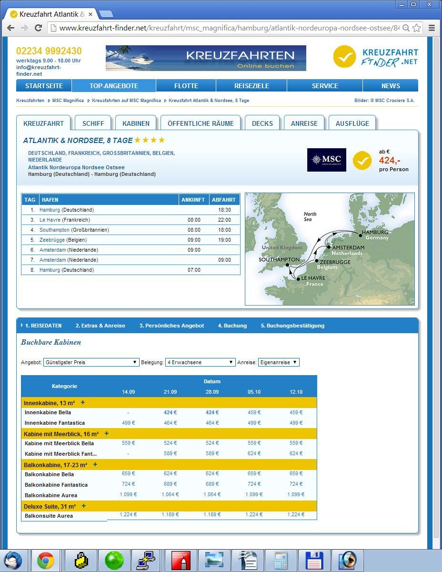Open the Günstigster Preis Angebot dropdown
442x572 pixels.
(x=90, y=362)
